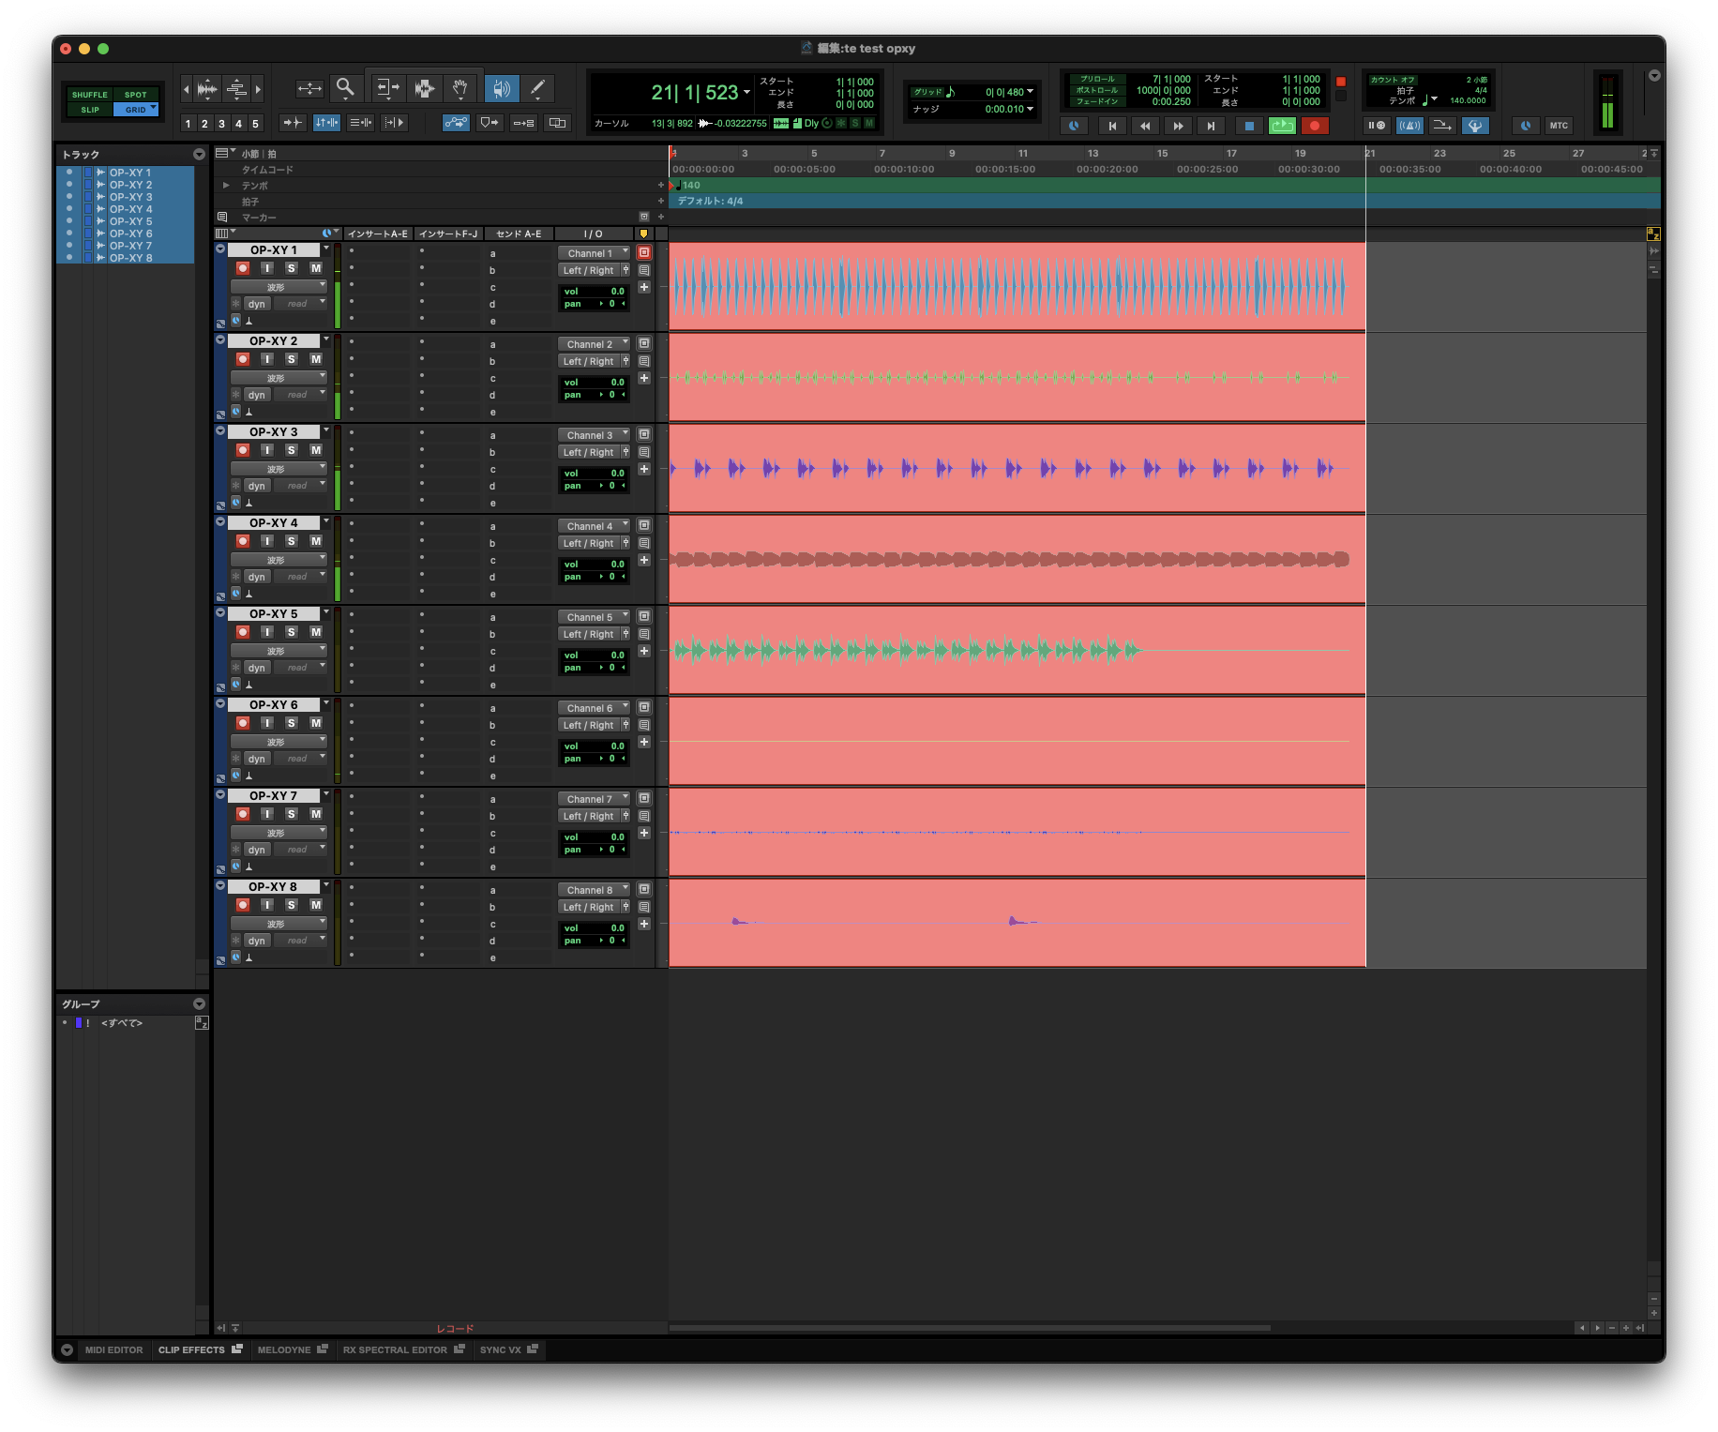Open the RX SPECTRAL EDITOR tab
Image resolution: width=1718 pixels, height=1432 pixels.
[403, 1350]
